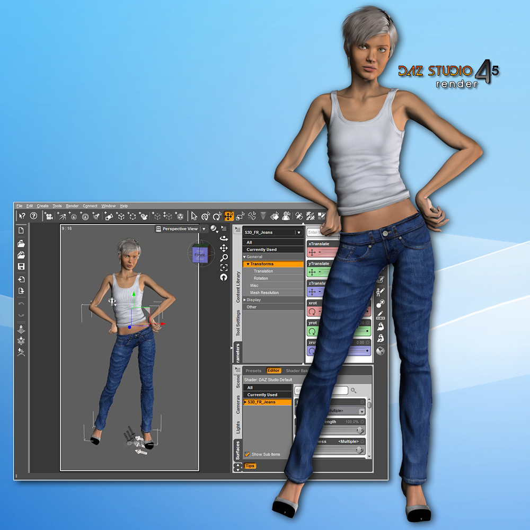
Task: Save the scene with floppy disk icon
Action: tap(21, 267)
